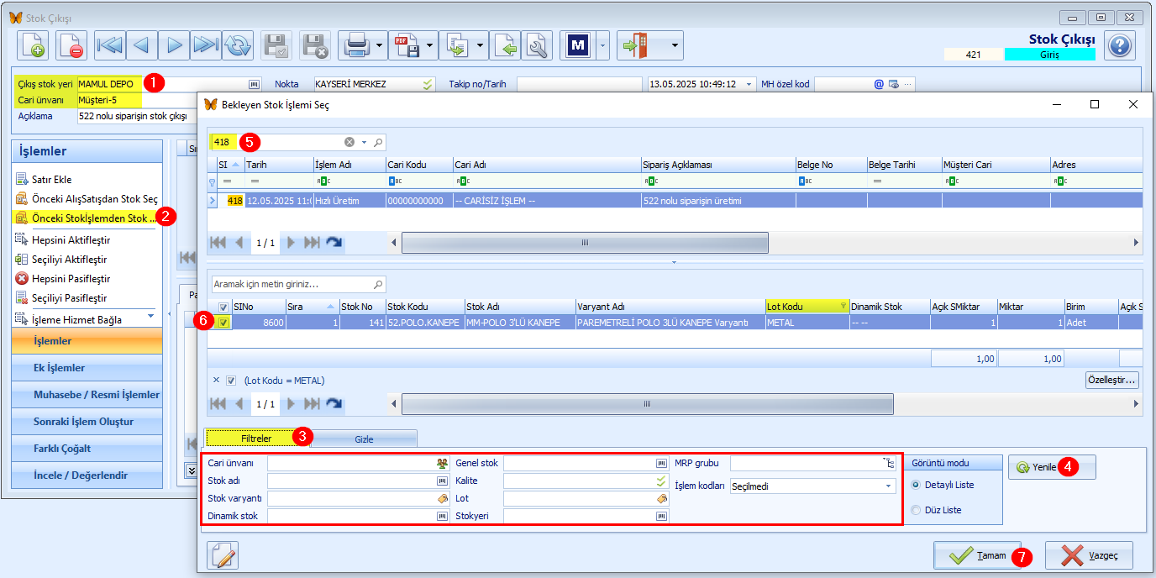
Task: Open Dinamik stok lookup icon
Action: 442,516
